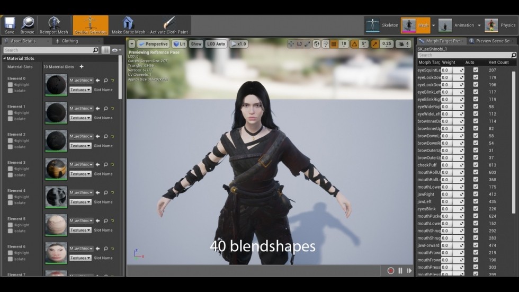Activate Cloth Paint tool
The height and width of the screenshot is (292, 519).
(169, 25)
